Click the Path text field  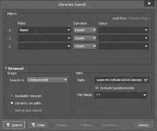pos(119,80)
